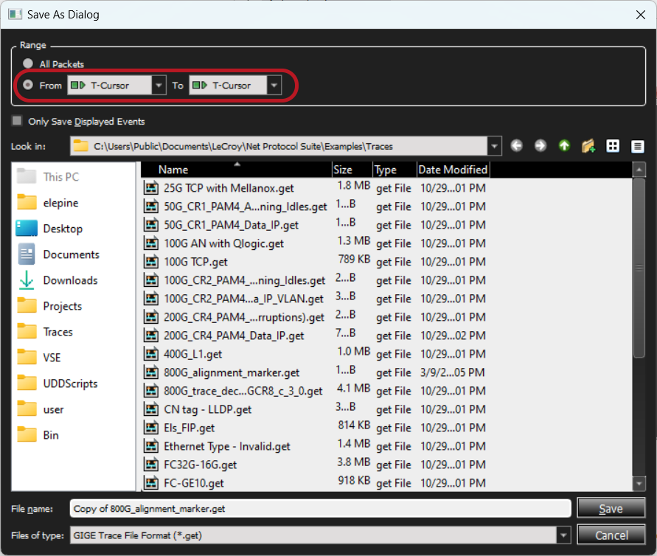Screen dimensions: 657x556
Task: Switch to detail list view mode
Action: pos(637,146)
